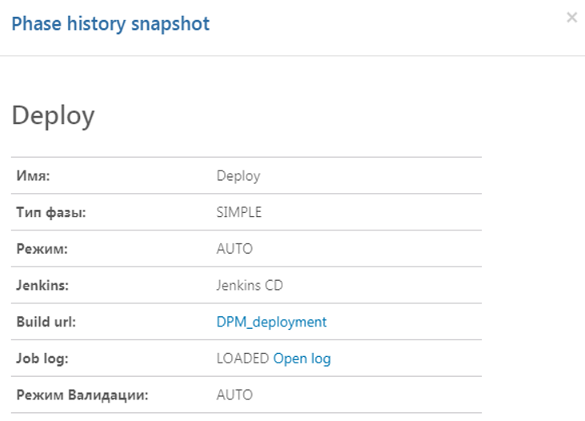Click the divider line under the dialog title
Screen dimensions: 585x421
pyautogui.click(x=292, y=55)
